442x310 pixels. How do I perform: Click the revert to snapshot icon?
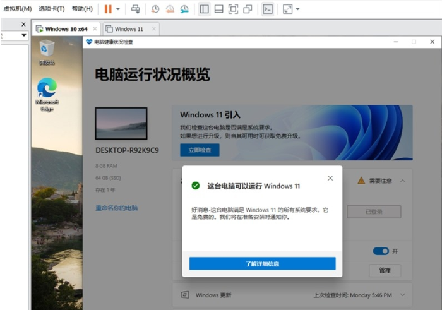170,9
